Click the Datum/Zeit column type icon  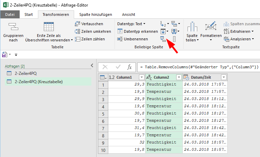tap(186, 77)
